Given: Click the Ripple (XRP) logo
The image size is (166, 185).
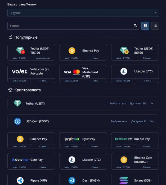Looking at the screenshot, I should click(20, 181).
